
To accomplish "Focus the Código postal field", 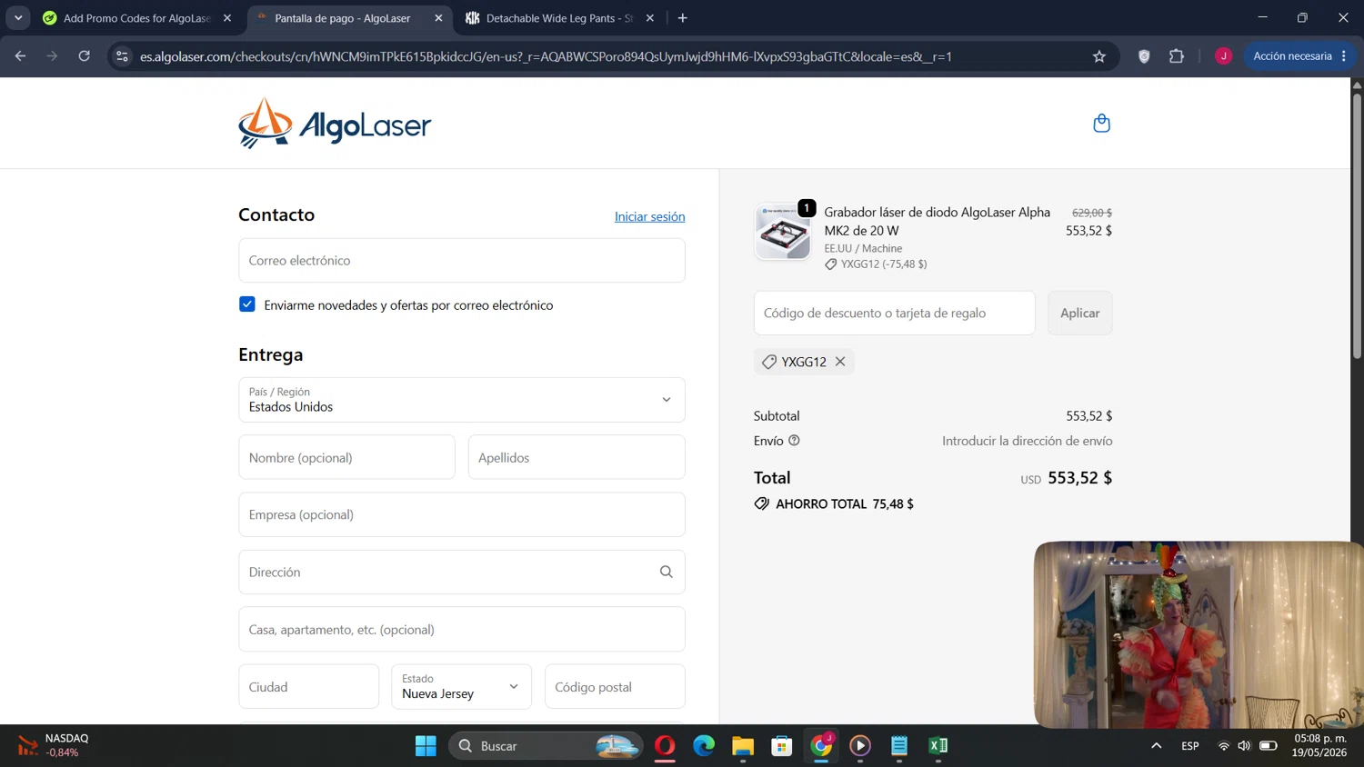I will [615, 686].
